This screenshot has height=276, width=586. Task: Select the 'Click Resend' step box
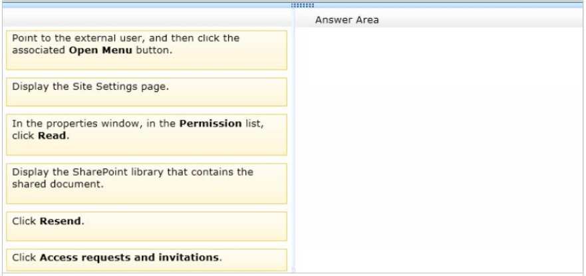146,226
